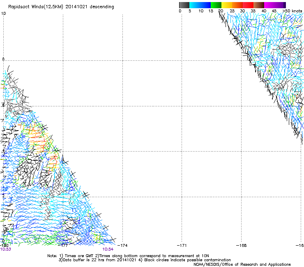This screenshot has width=304, height=267.
Task: Click the blue 5-15 knots legend band
Action: click(200, 5)
